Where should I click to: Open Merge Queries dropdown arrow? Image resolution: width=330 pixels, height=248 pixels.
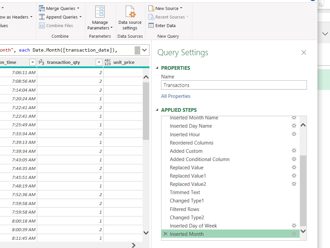78,9
